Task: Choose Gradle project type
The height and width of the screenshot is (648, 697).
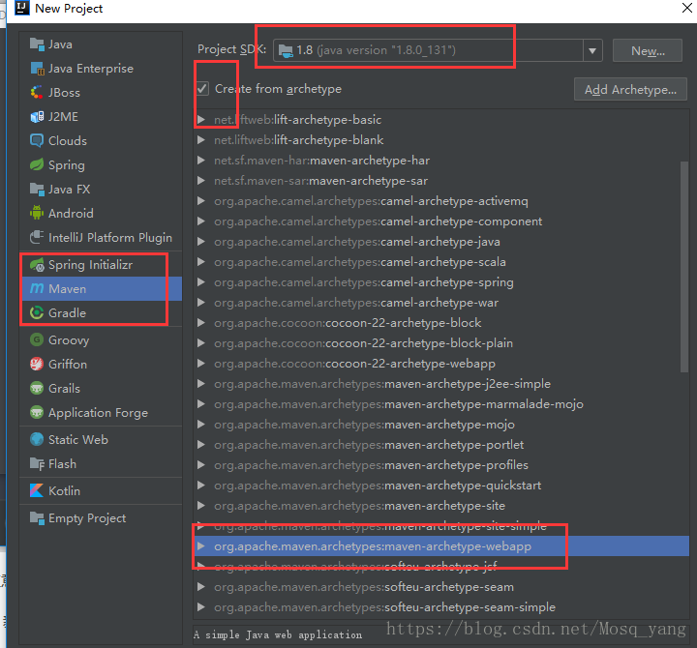Action: 102,312
